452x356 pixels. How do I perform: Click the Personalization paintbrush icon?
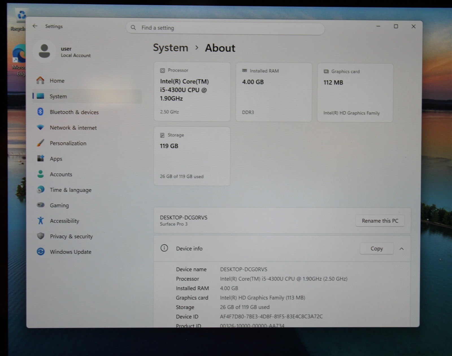(40, 143)
